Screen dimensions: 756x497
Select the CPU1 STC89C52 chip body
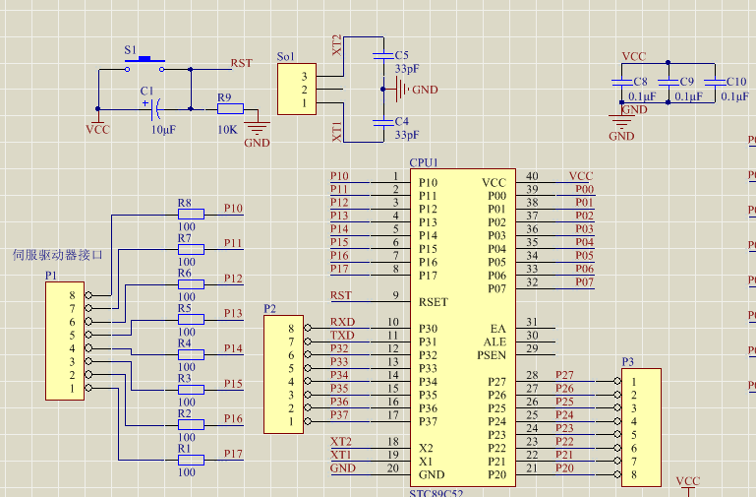[461, 327]
